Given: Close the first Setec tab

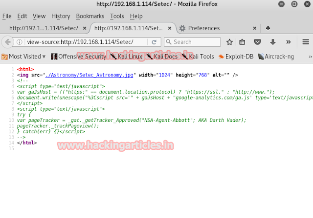Looking at the screenshot, I should [x=85, y=28].
